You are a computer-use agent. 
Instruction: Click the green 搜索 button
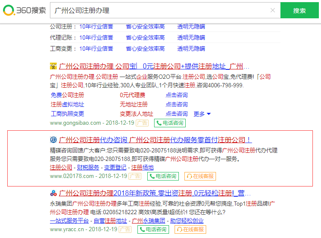pyautogui.click(x=299, y=10)
